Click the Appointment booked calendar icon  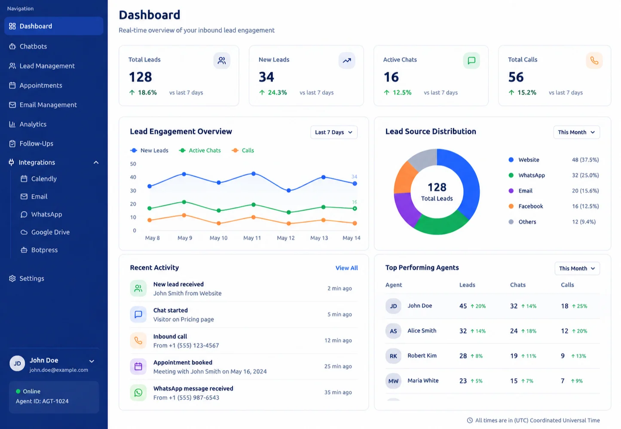pyautogui.click(x=138, y=367)
